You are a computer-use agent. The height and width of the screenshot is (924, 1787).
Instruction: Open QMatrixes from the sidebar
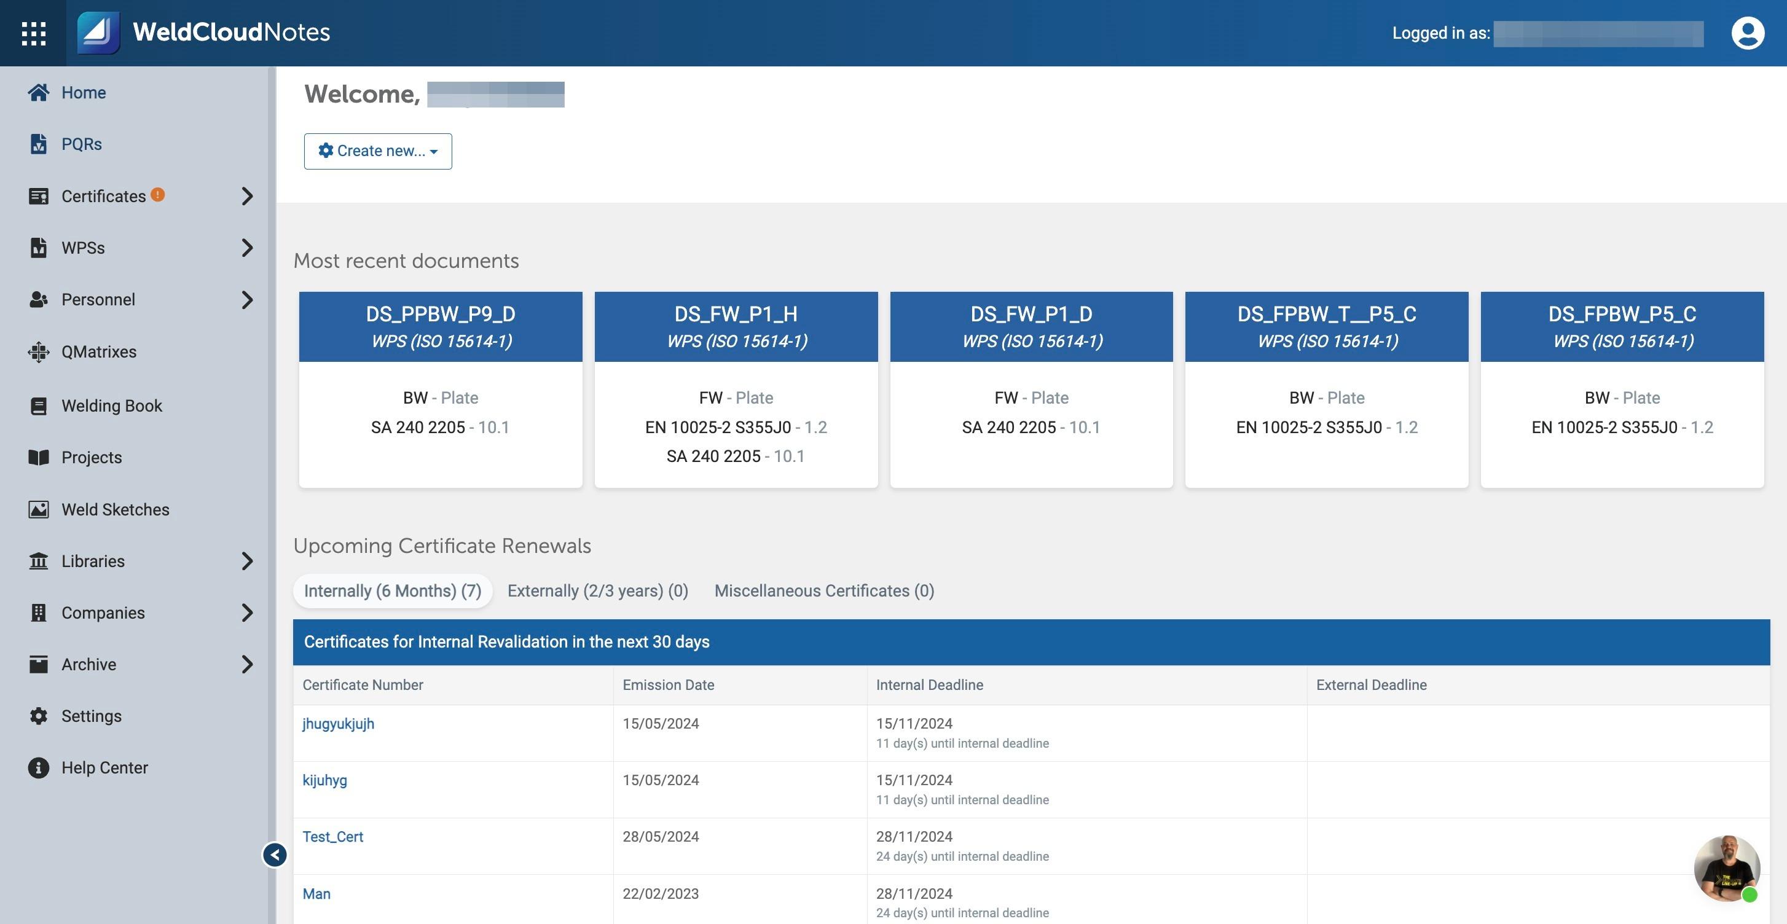98,351
